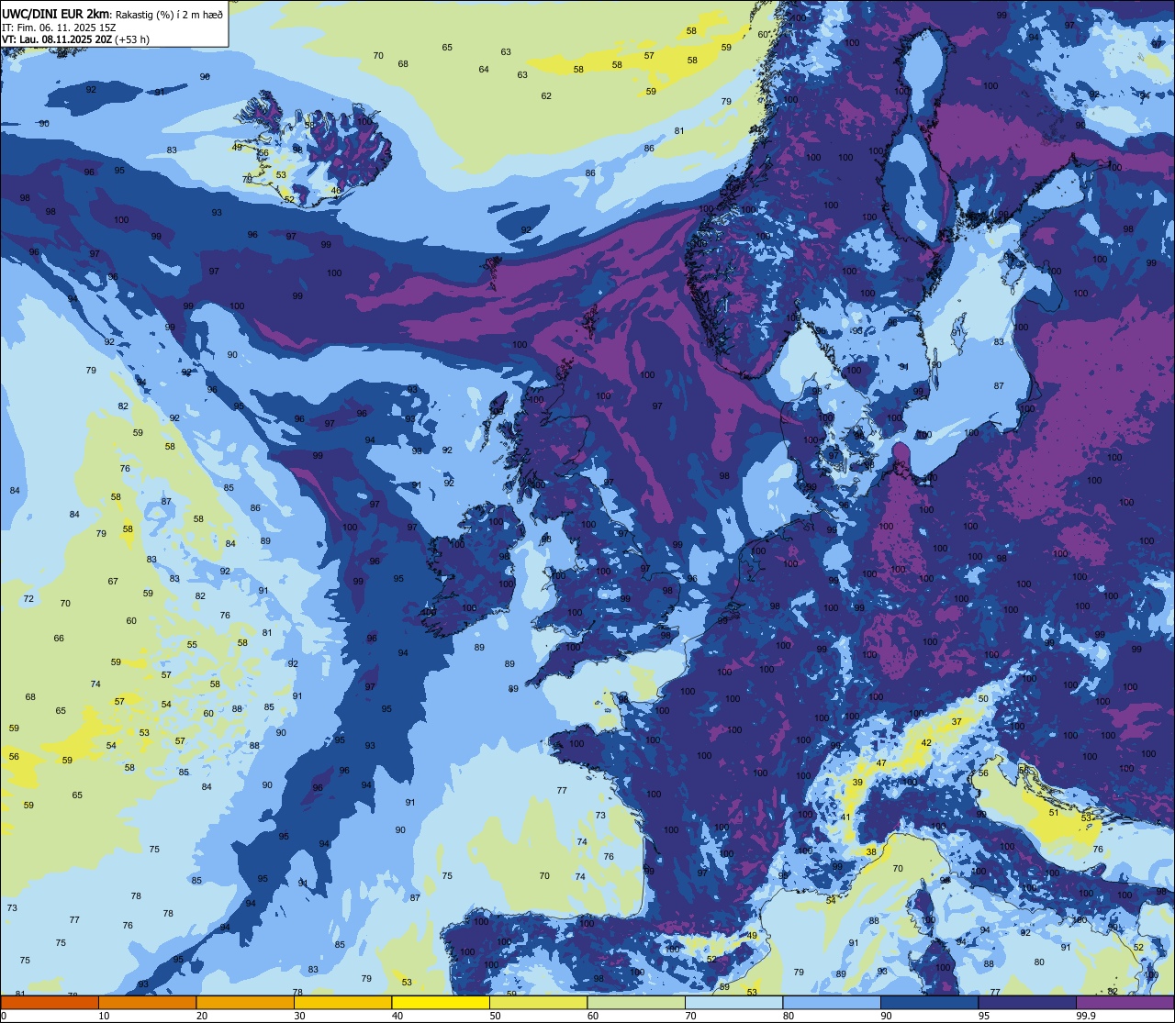Click the 10–20 orange legend swatch
Screen dimensions: 1175x1023
(x=148, y=1002)
